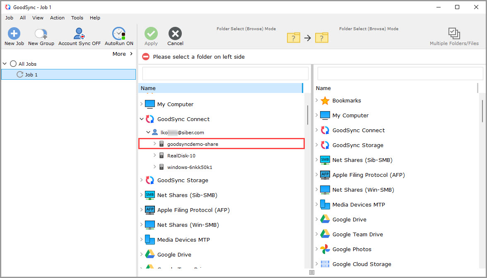Open the Action menu
Viewport: 487px width, 278px height.
coord(57,18)
